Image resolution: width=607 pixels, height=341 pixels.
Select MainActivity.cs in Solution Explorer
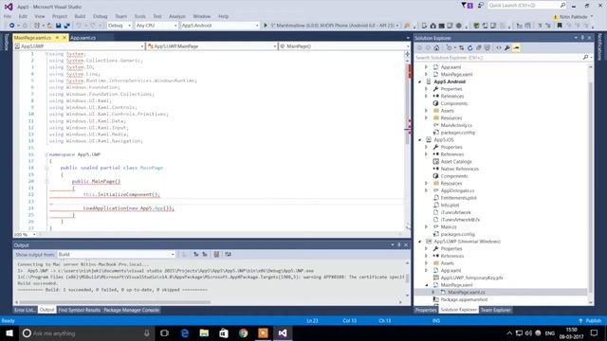456,125
